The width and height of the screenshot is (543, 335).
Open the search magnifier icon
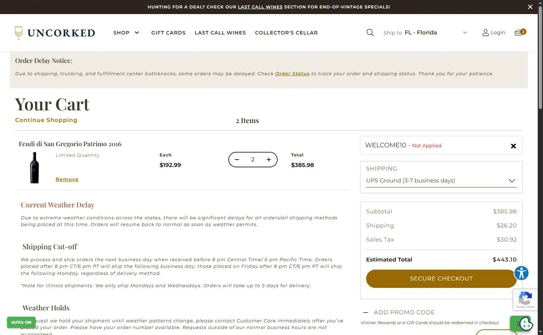[370, 33]
